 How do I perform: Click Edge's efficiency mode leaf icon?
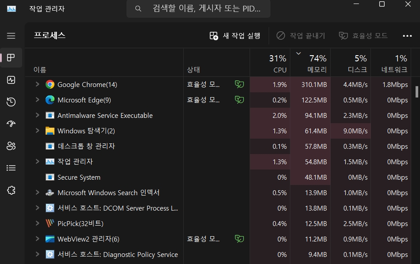coord(239,100)
